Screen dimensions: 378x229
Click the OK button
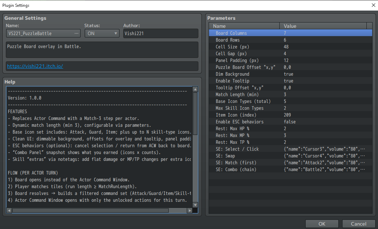click(x=322, y=224)
